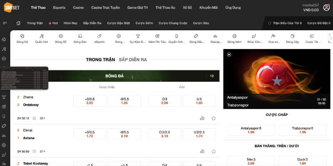Bet on O 3 at 2.06
The width and height of the screenshot is (333, 166).
(x=164, y=101)
